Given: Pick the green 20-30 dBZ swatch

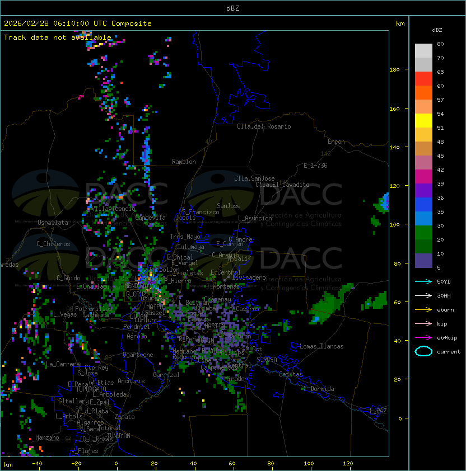Looking at the screenshot, I should tap(423, 233).
